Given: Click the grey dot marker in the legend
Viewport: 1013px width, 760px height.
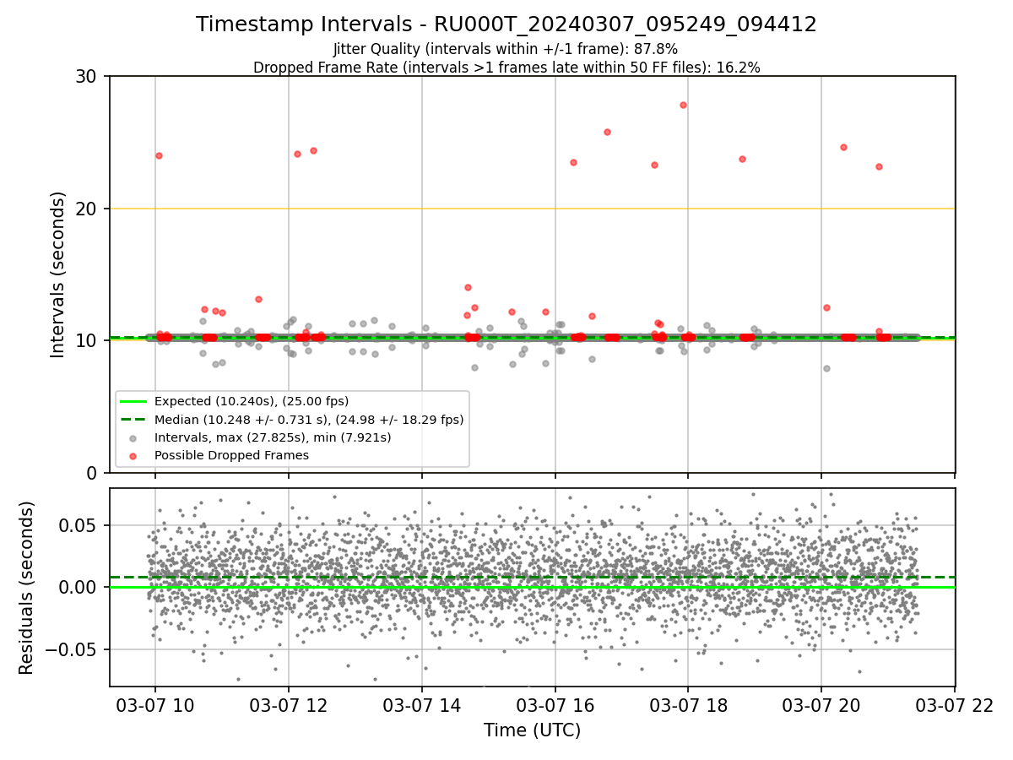Looking at the screenshot, I should [x=133, y=437].
